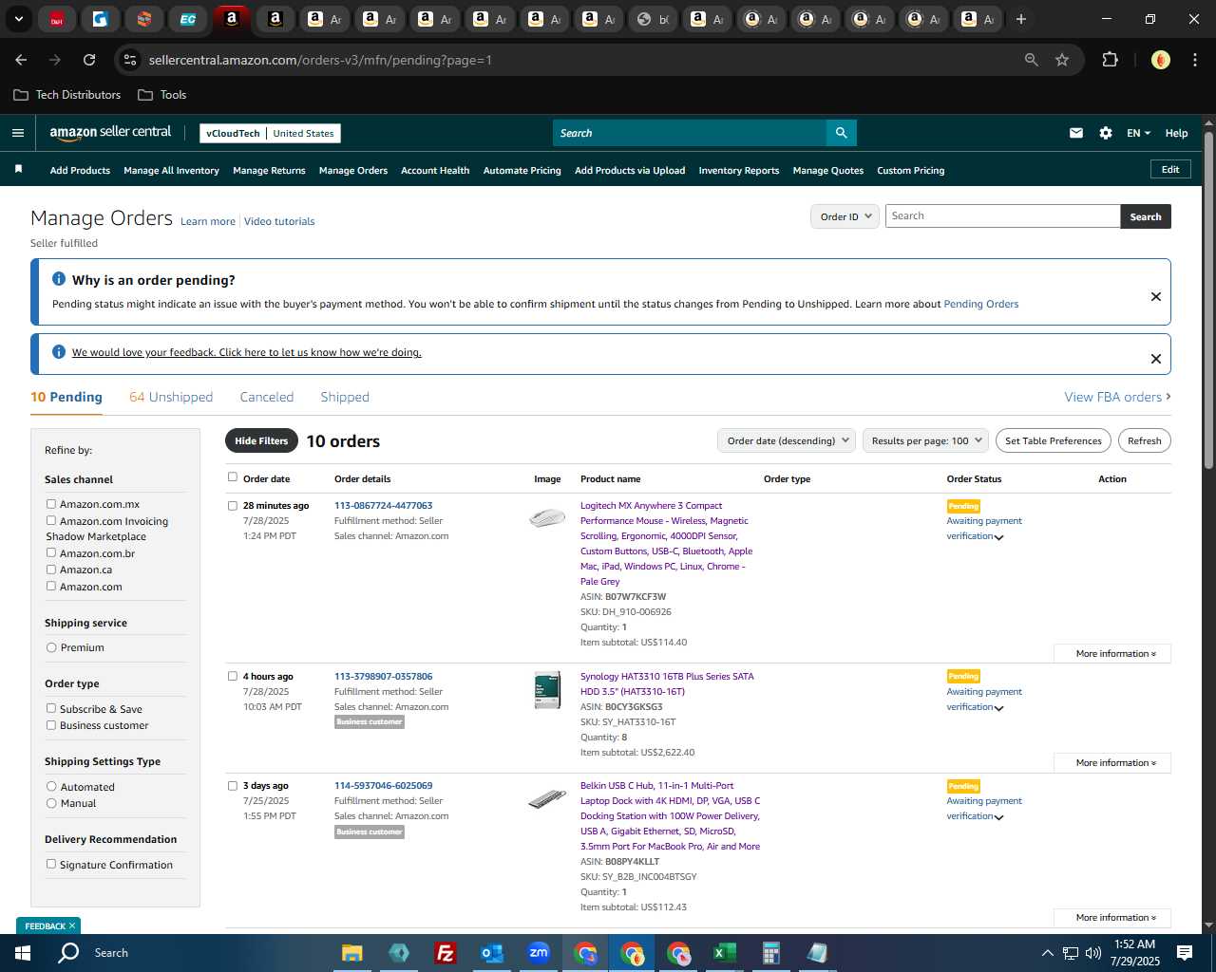
Task: Click the Edit navigation bar button
Action: (1170, 170)
